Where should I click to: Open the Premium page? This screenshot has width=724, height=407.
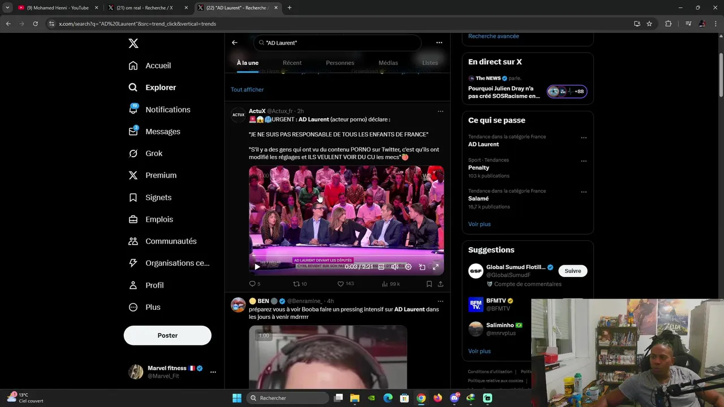pos(152,175)
